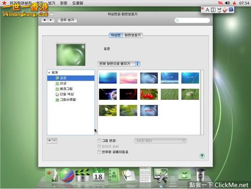Image resolution: width=251 pixels, height=189 pixels.
Task: Choose the green leaf with dew wallpaper
Action: pyautogui.click(x=169, y=94)
